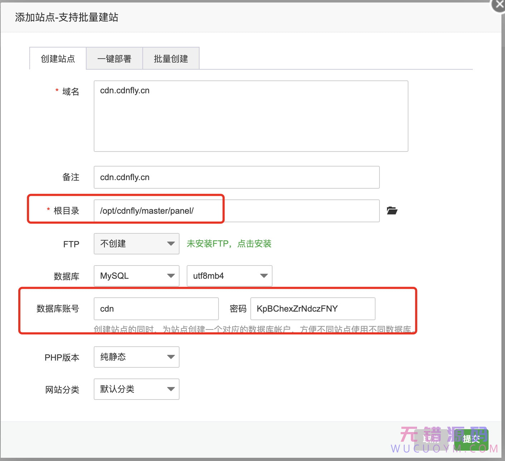Viewport: 505px width, 461px height.
Task: Click the 数据库账号 input containing cdn
Action: point(156,309)
